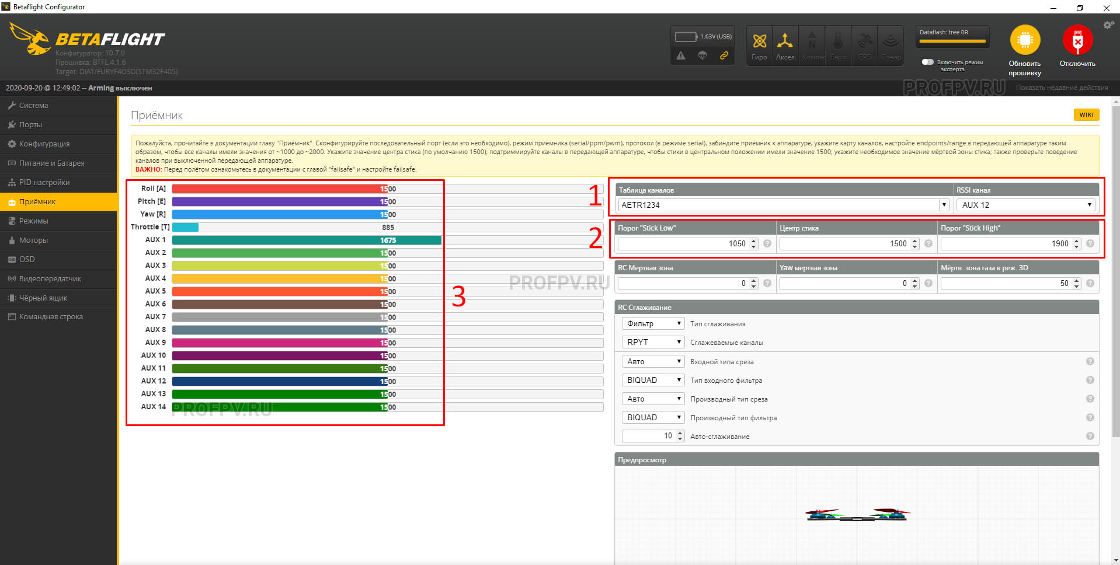Click help icon next to Stick High threshold
This screenshot has width=1120, height=565.
(1090, 243)
